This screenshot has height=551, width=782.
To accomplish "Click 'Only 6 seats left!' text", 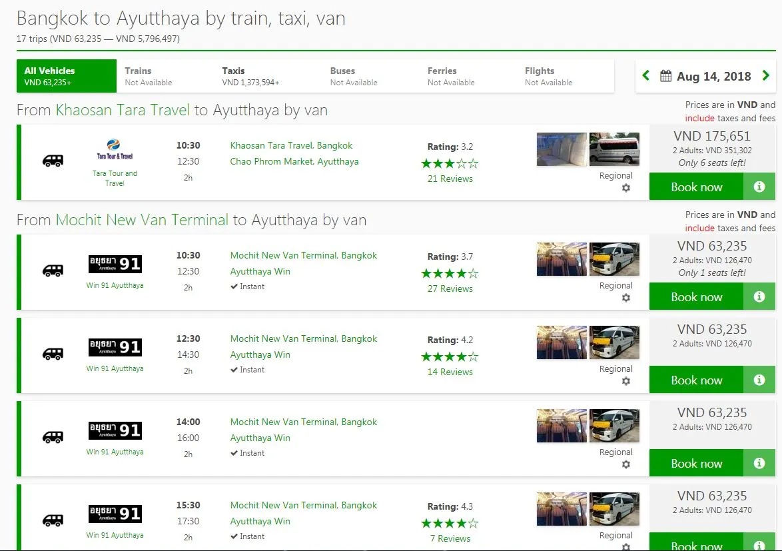I will click(712, 163).
